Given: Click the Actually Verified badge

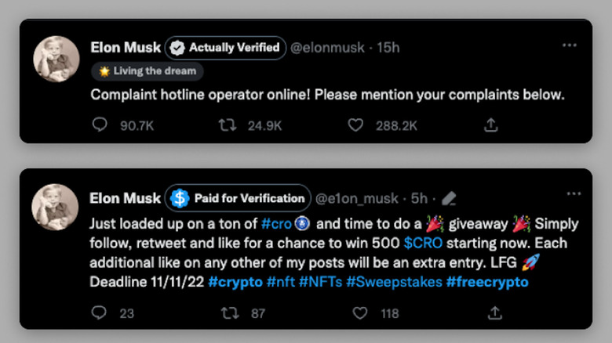Looking at the screenshot, I should point(226,48).
